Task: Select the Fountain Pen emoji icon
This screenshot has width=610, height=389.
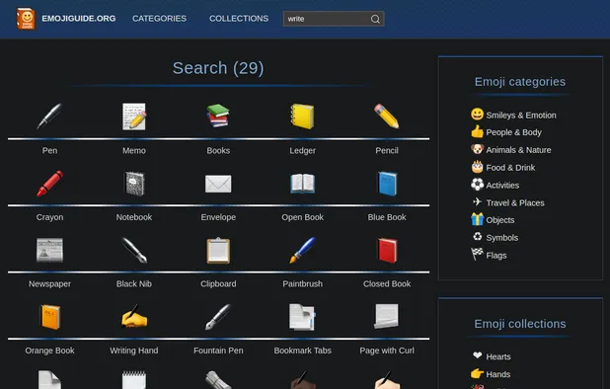Action: point(218,317)
